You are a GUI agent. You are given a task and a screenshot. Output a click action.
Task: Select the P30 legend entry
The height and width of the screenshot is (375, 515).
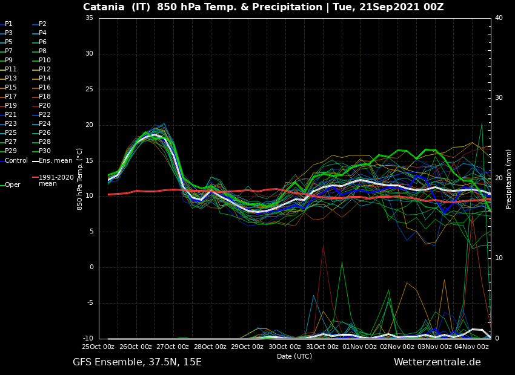tap(45, 151)
